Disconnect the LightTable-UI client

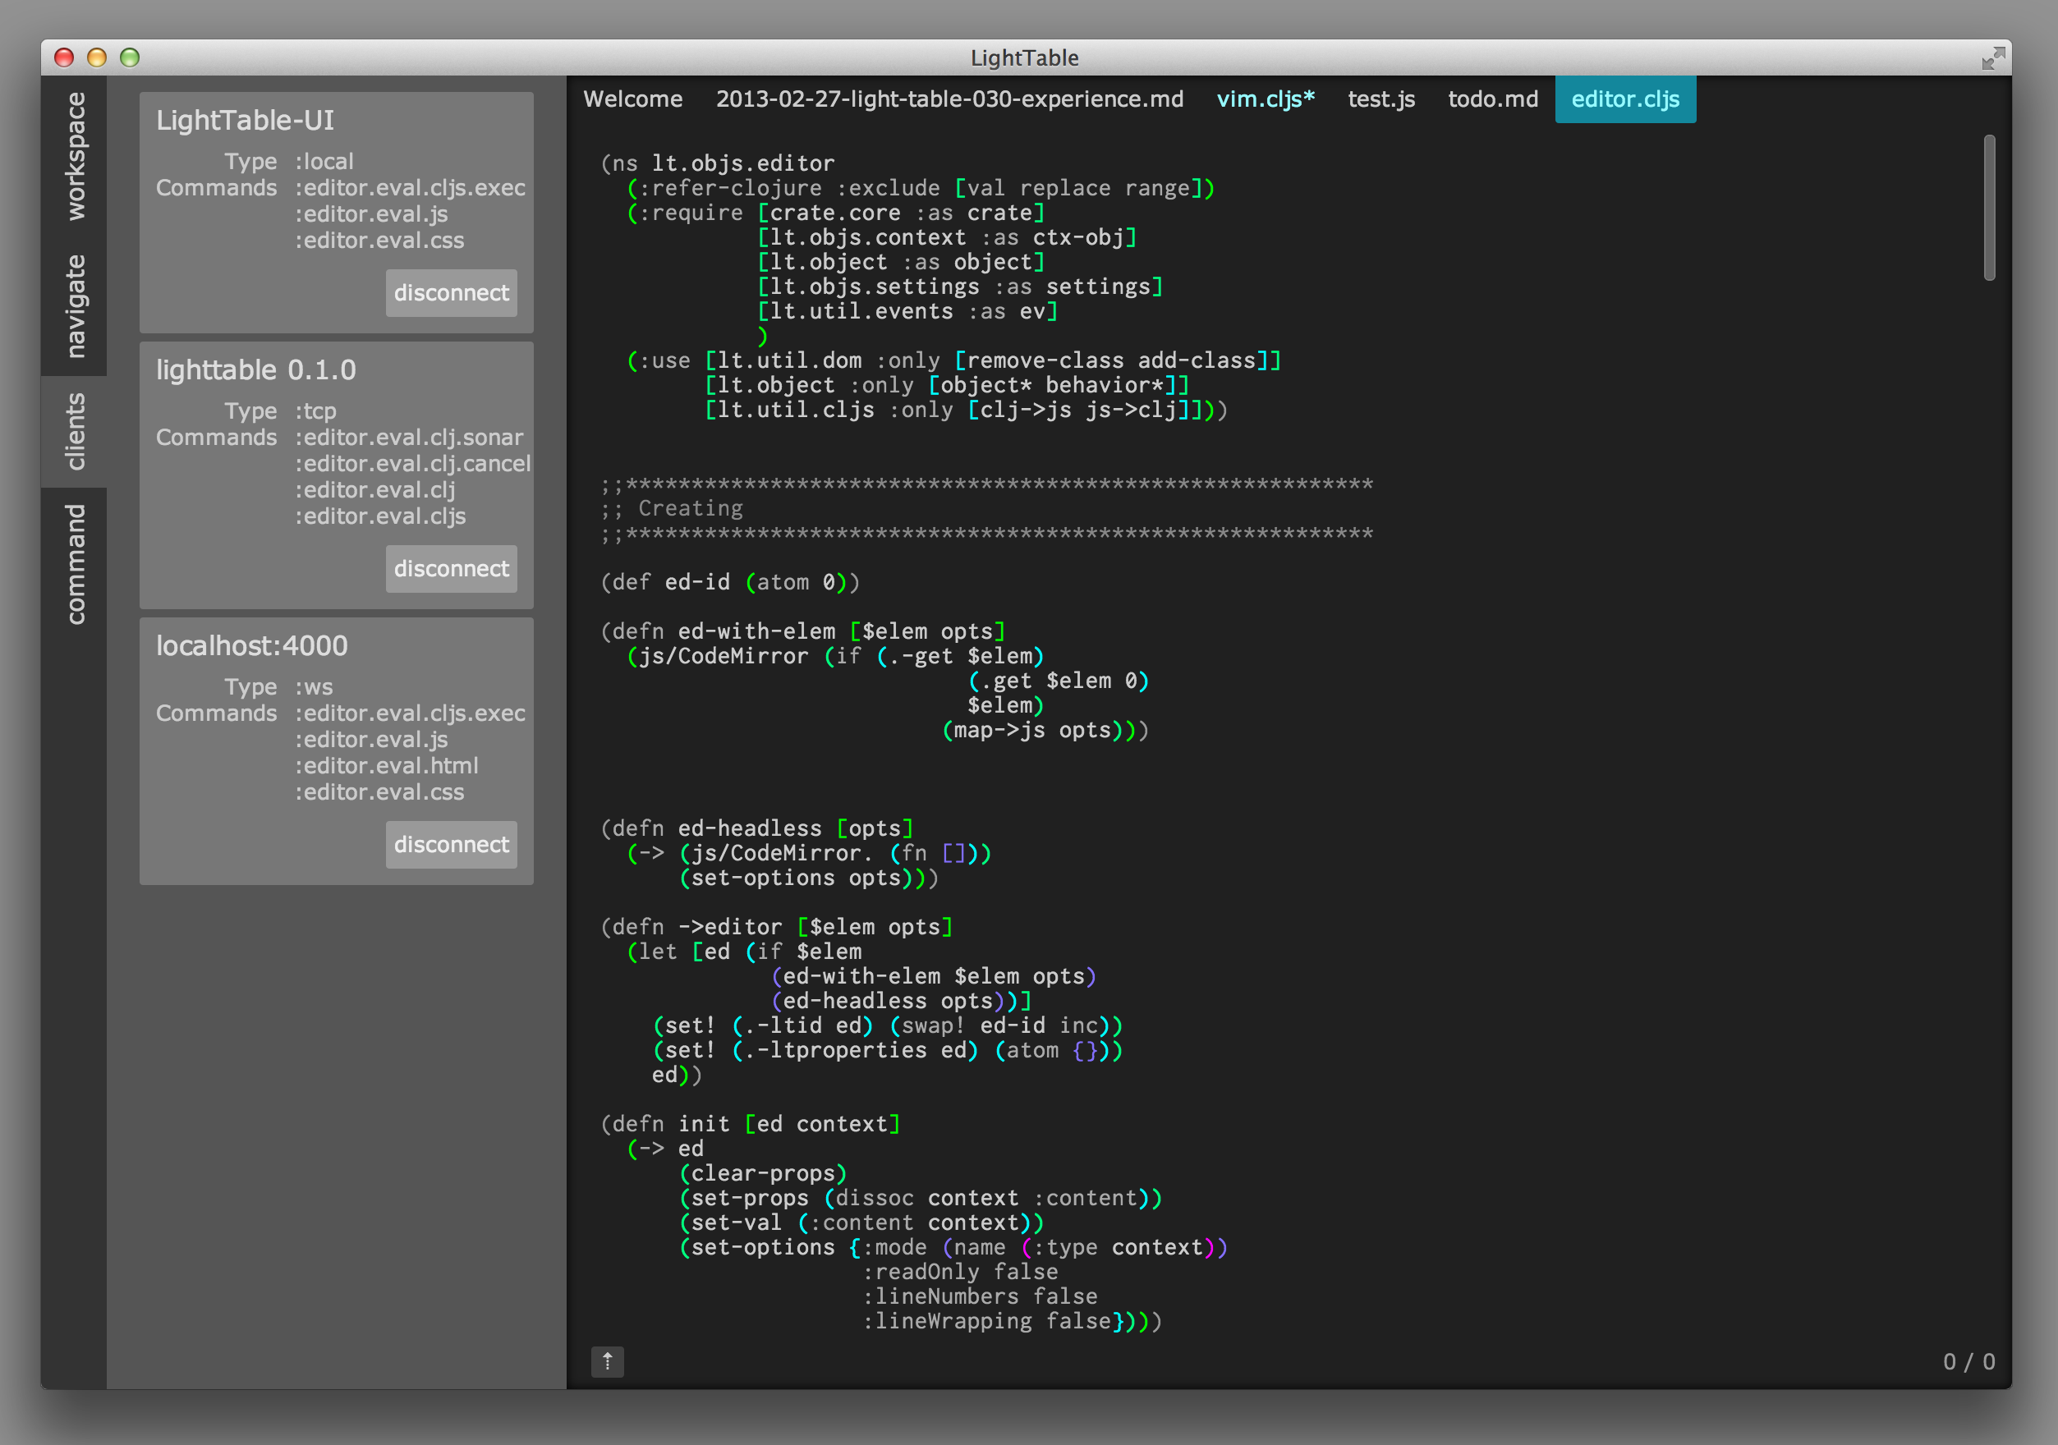pyautogui.click(x=451, y=293)
